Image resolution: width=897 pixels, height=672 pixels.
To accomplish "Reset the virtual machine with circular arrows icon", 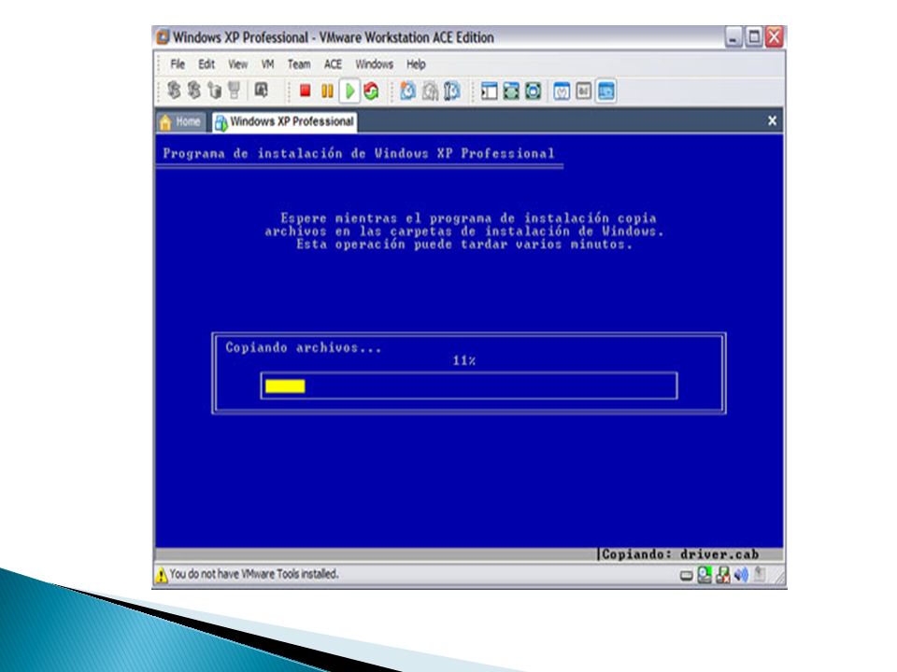I will pyautogui.click(x=371, y=91).
